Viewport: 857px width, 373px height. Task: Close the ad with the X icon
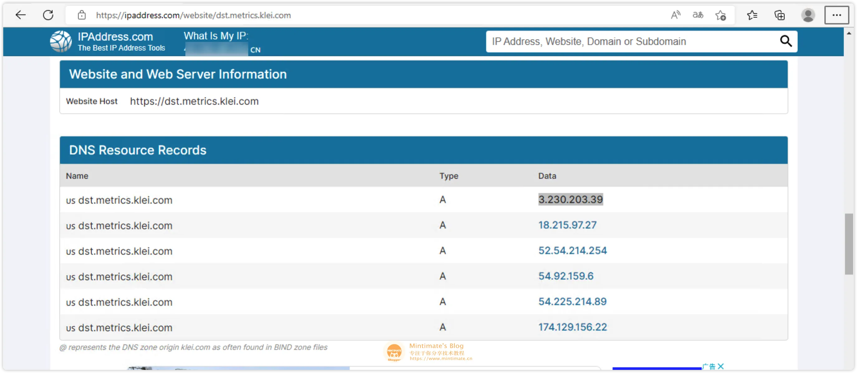721,366
